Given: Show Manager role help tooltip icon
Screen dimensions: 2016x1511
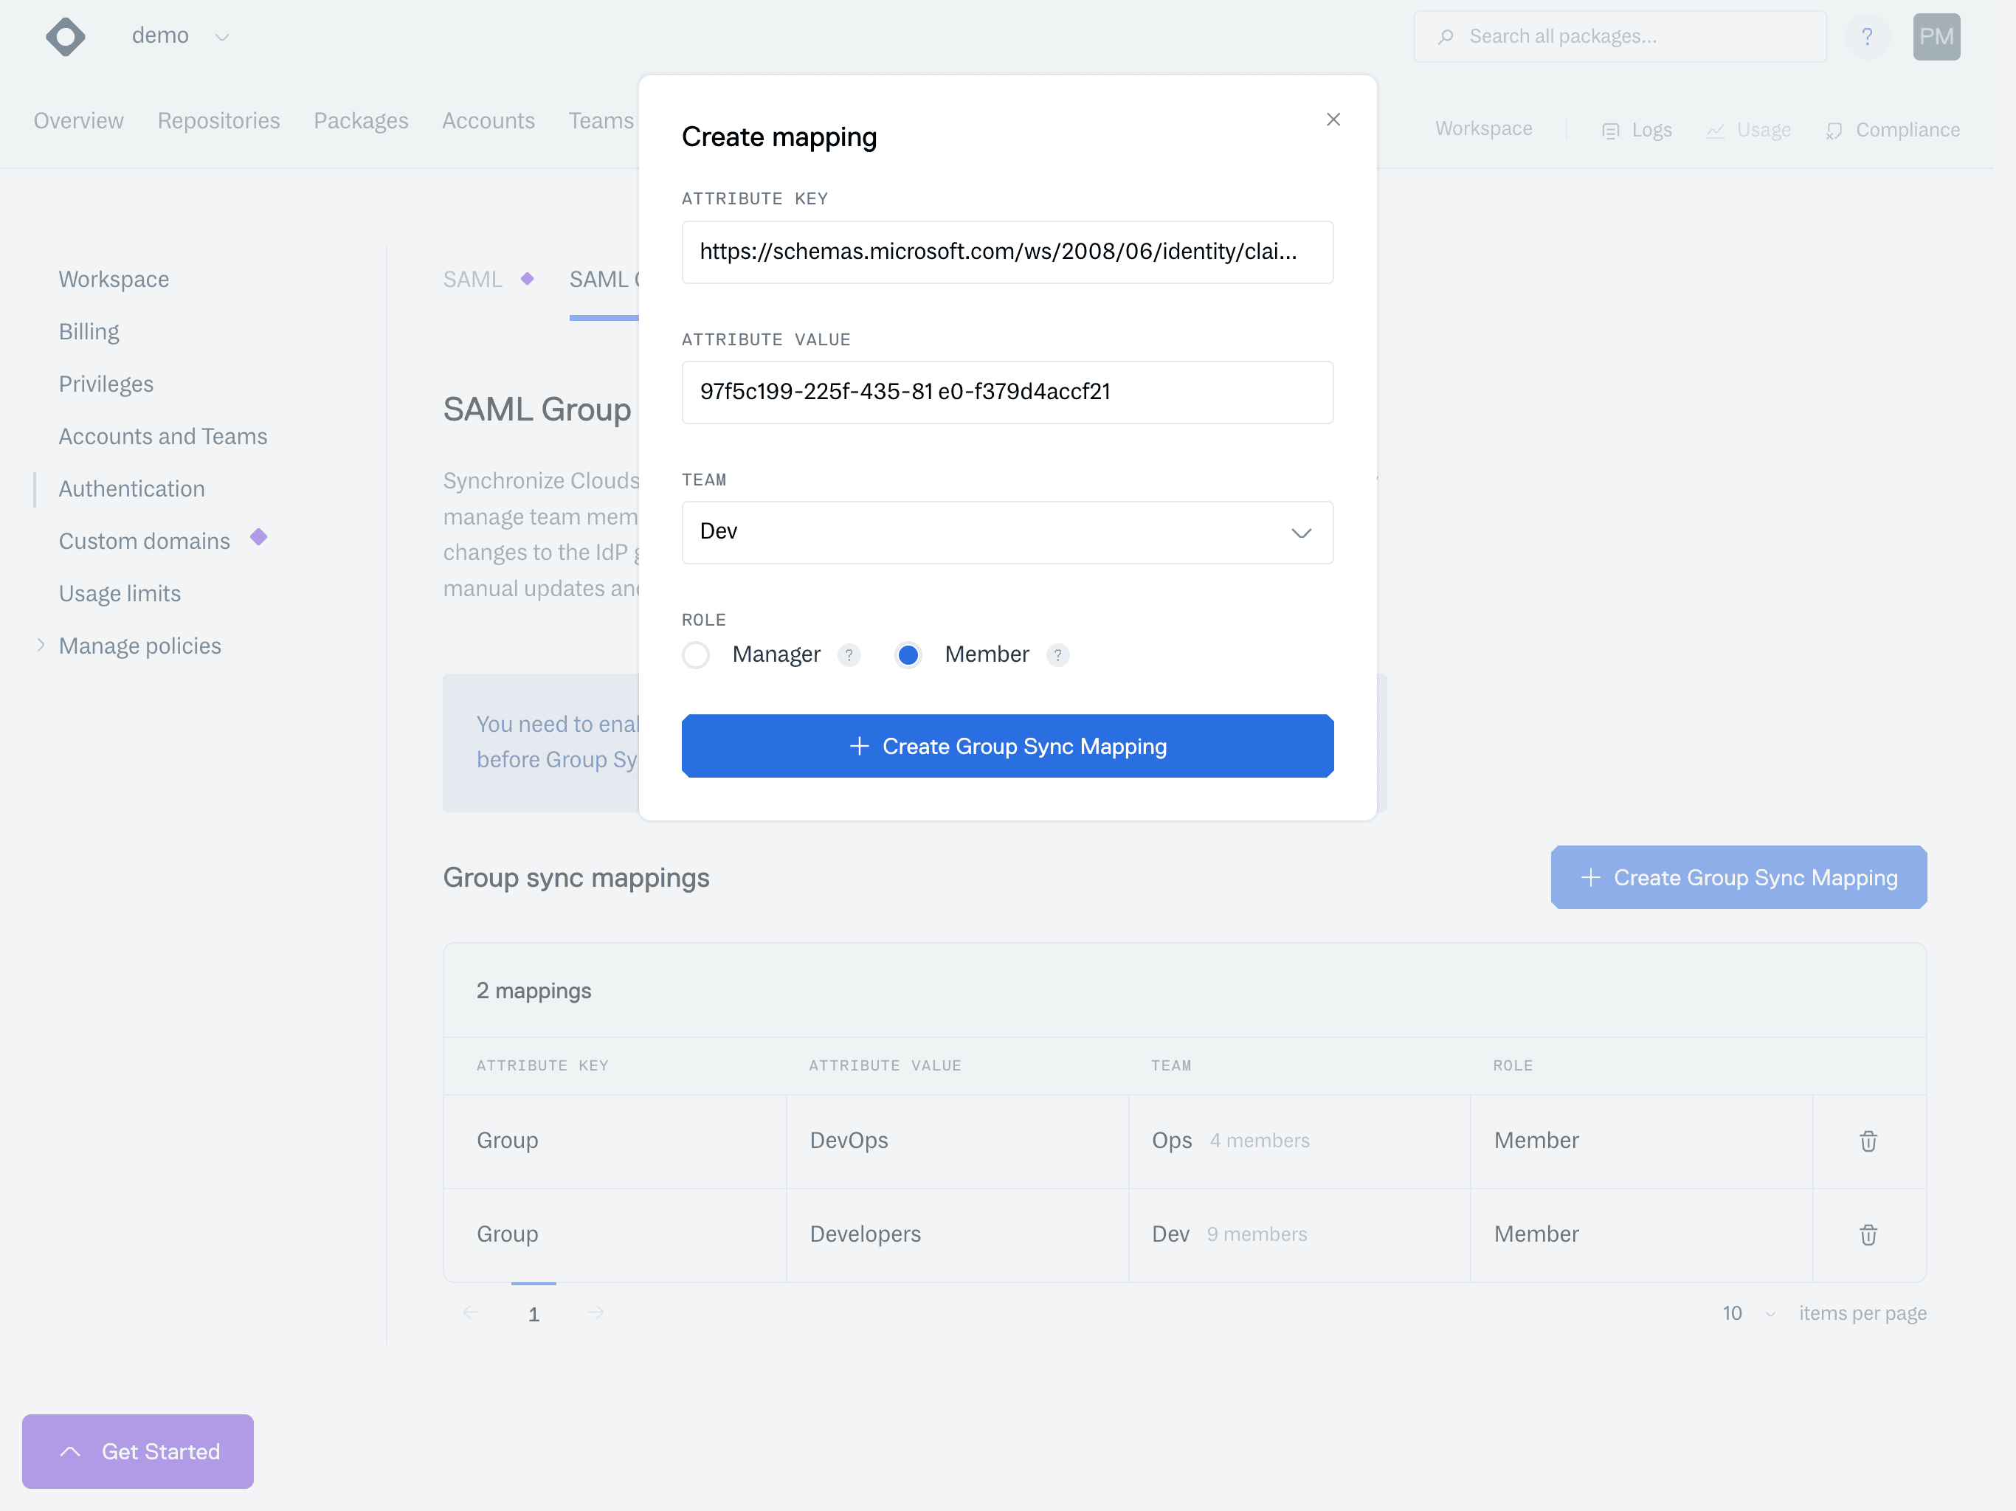Looking at the screenshot, I should click(849, 654).
